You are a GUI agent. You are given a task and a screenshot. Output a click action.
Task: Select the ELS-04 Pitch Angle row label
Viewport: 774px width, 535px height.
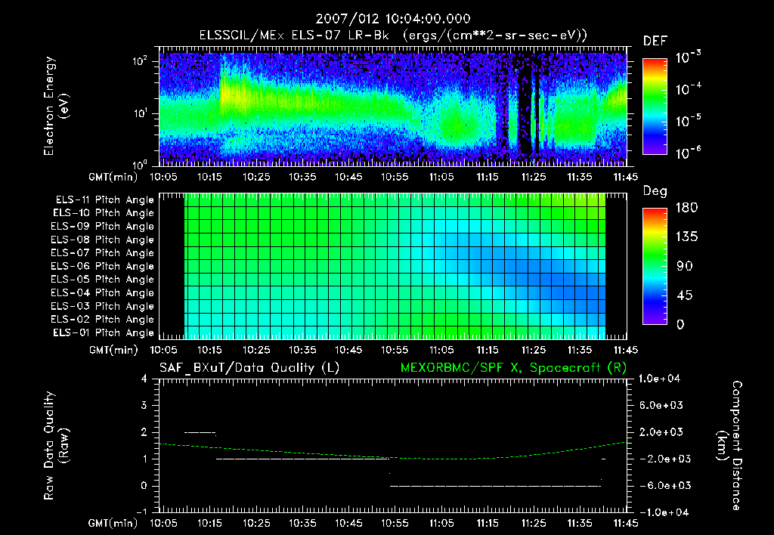click(103, 292)
